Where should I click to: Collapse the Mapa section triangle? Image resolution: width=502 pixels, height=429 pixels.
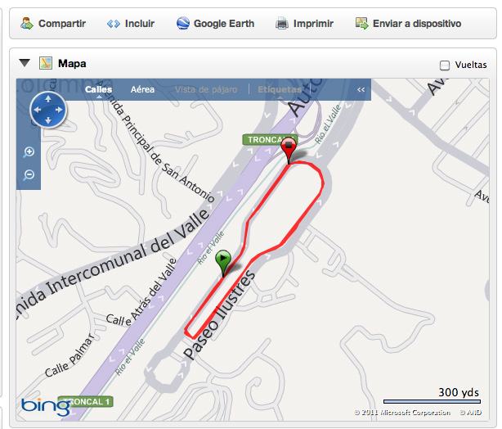click(x=25, y=63)
